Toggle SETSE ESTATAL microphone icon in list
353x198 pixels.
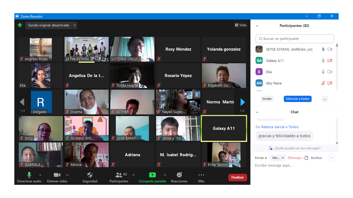tap(323, 49)
